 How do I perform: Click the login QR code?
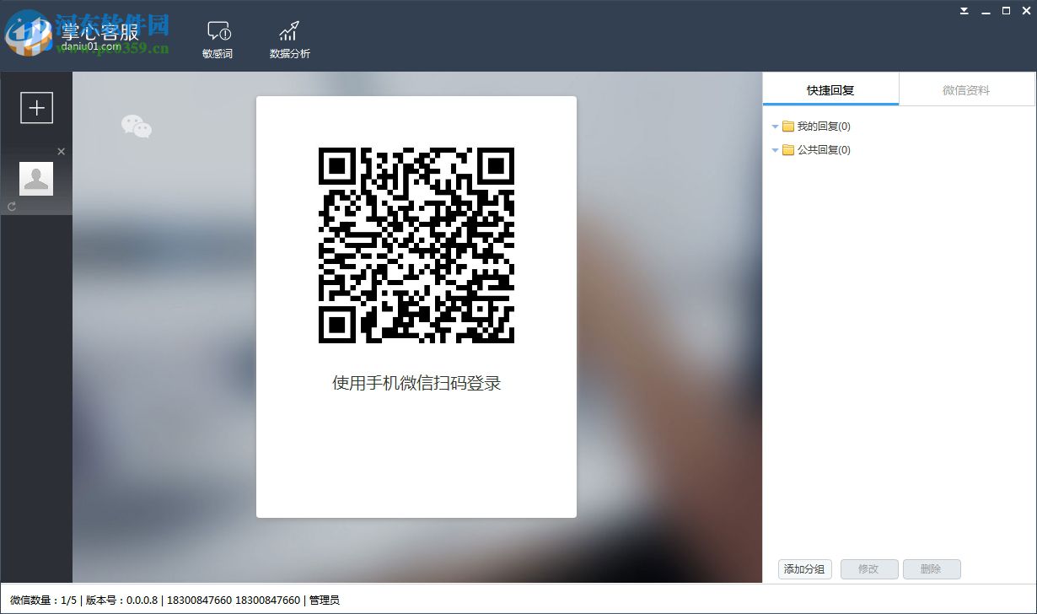tap(416, 245)
